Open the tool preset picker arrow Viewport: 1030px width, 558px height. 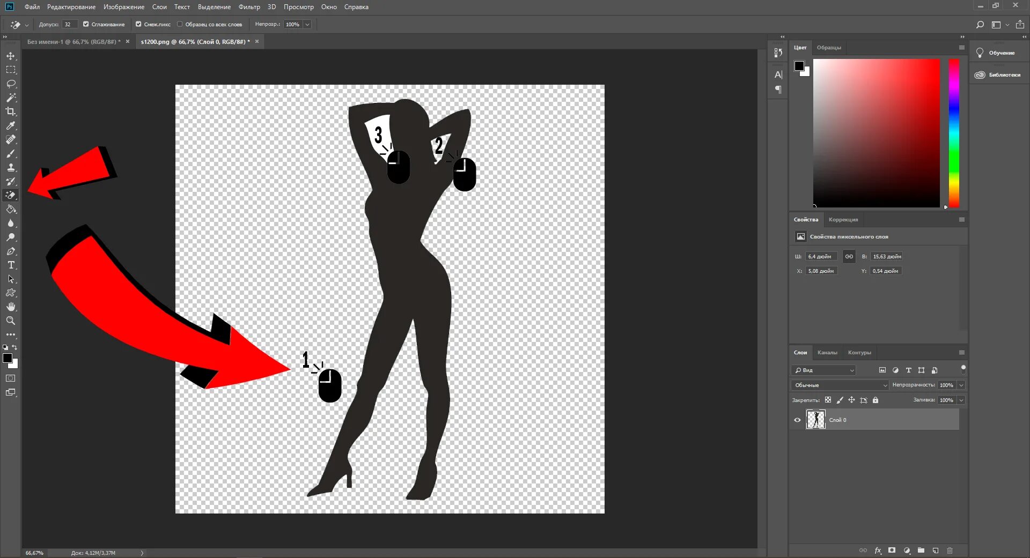(x=27, y=25)
